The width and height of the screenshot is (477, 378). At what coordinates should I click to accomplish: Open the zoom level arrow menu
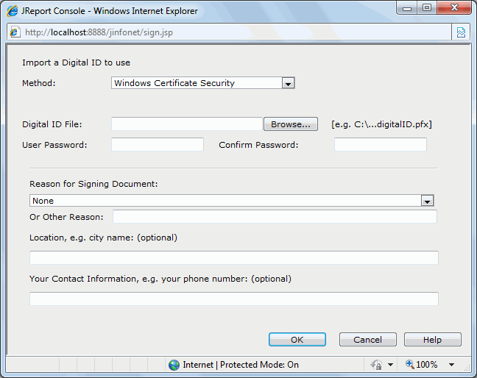[x=451, y=365]
